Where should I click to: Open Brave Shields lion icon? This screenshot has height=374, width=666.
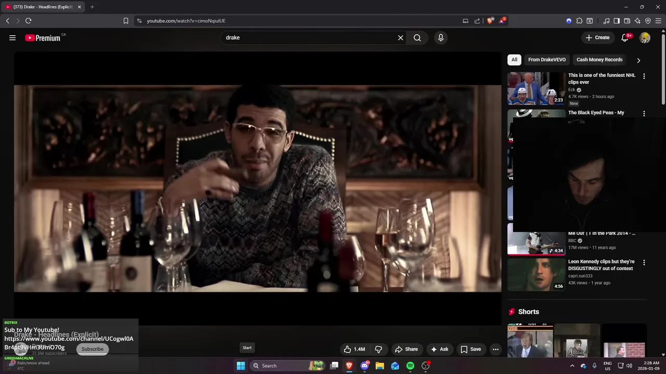(x=490, y=21)
